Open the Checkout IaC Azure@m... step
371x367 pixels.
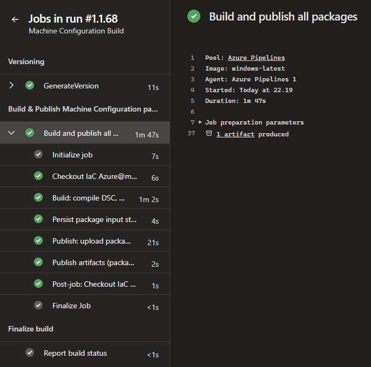(x=85, y=176)
